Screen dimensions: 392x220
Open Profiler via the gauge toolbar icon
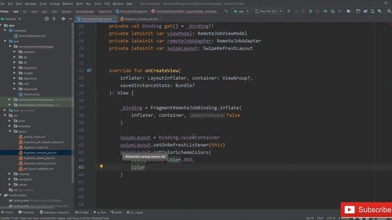[325, 11]
